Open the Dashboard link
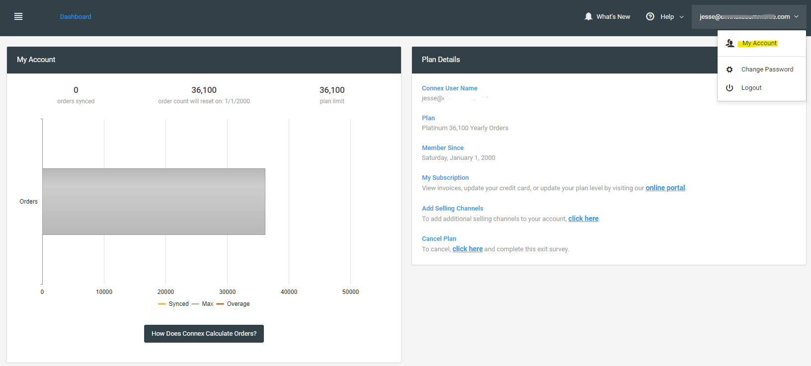Viewport: 811px width, 366px height. (x=76, y=16)
